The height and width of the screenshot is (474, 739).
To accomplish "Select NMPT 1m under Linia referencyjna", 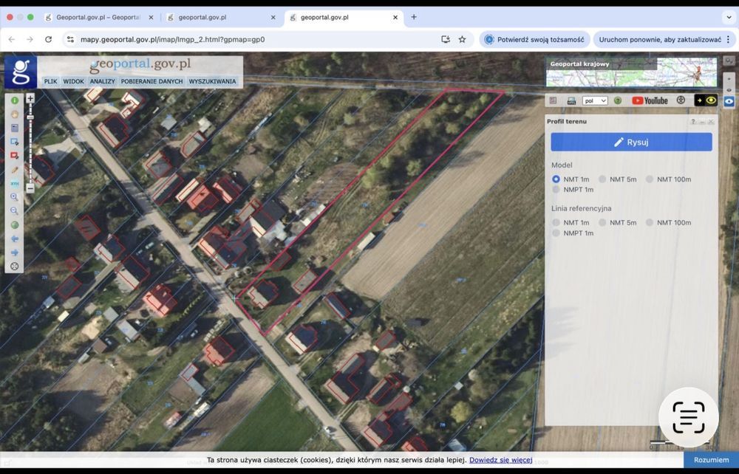I will tap(556, 233).
